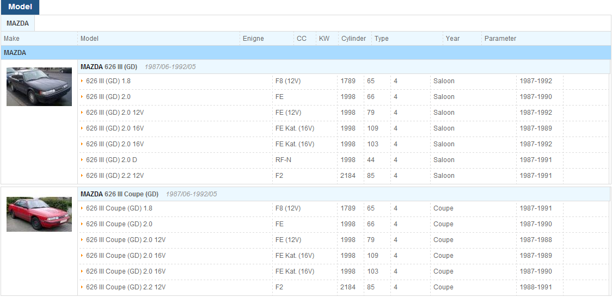The width and height of the screenshot is (612, 297).
Task: Click the orange arrow beside 626 III (GD) 2.2 12V
Action: [x=82, y=176]
